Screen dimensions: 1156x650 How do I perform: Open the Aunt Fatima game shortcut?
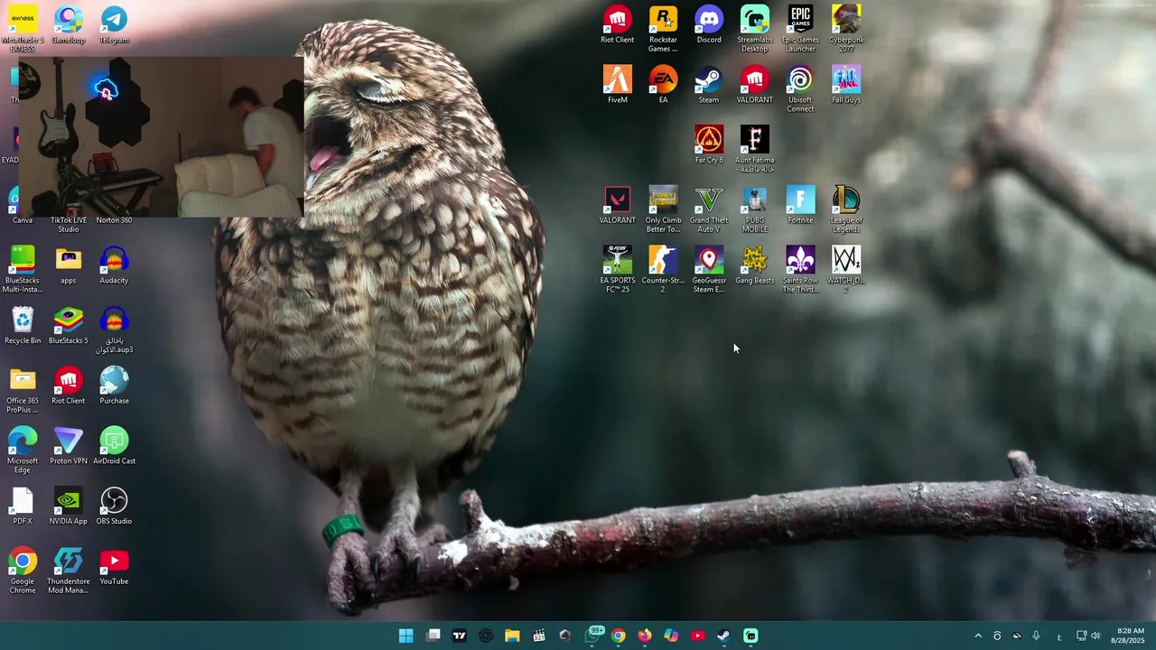(x=755, y=149)
